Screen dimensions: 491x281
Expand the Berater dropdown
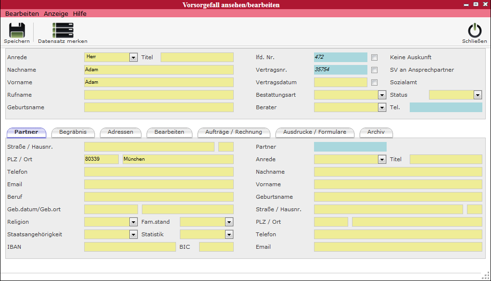(x=382, y=107)
